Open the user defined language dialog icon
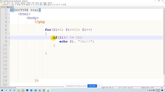165x92 pixels. pyautogui.click(x=47, y=5)
